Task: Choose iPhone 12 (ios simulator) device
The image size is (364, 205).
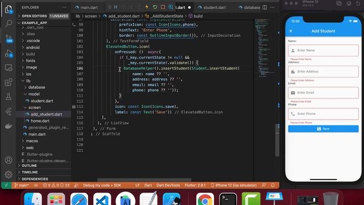Action: tap(234, 185)
